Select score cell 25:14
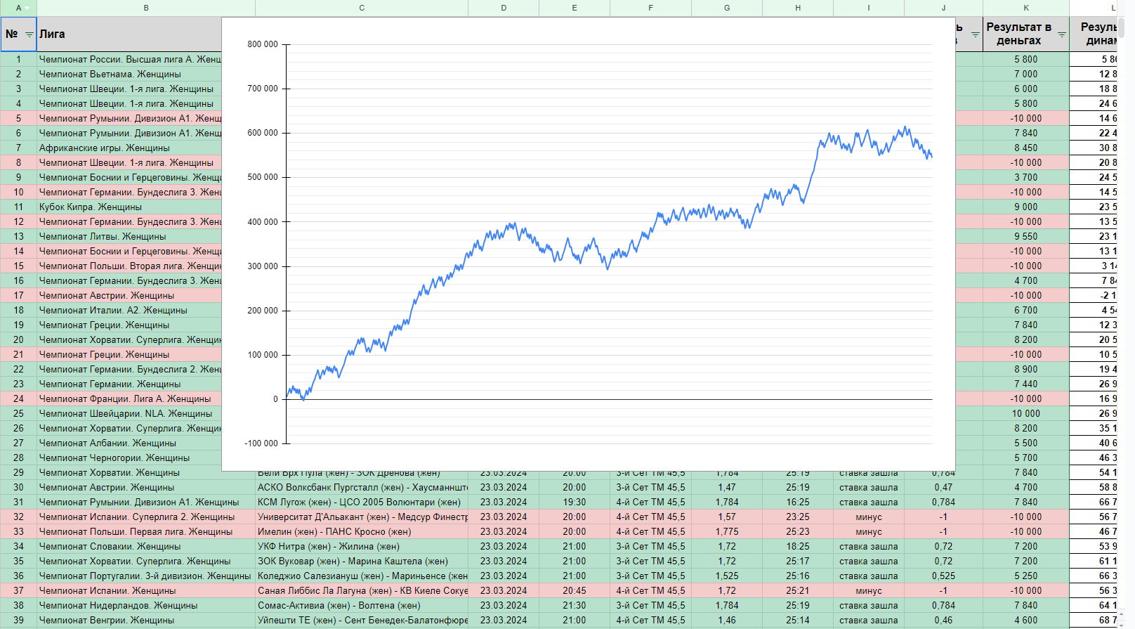Viewport: 1135px width, 629px height. (798, 620)
